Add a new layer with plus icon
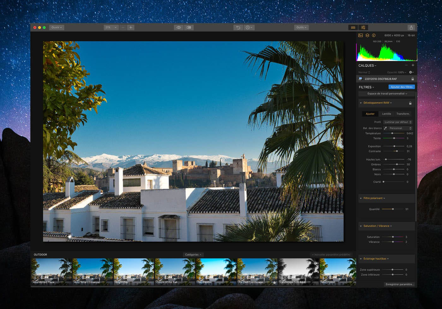Viewport: 442px width, 309px height. coord(413,65)
